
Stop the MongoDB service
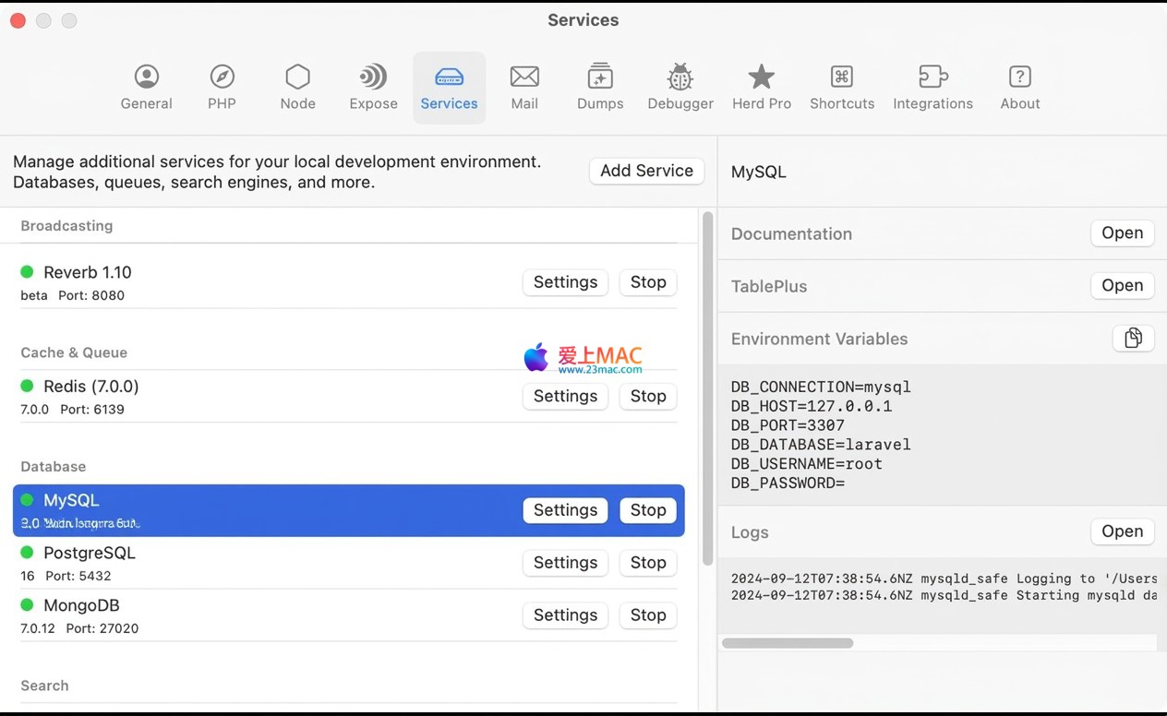pos(648,615)
